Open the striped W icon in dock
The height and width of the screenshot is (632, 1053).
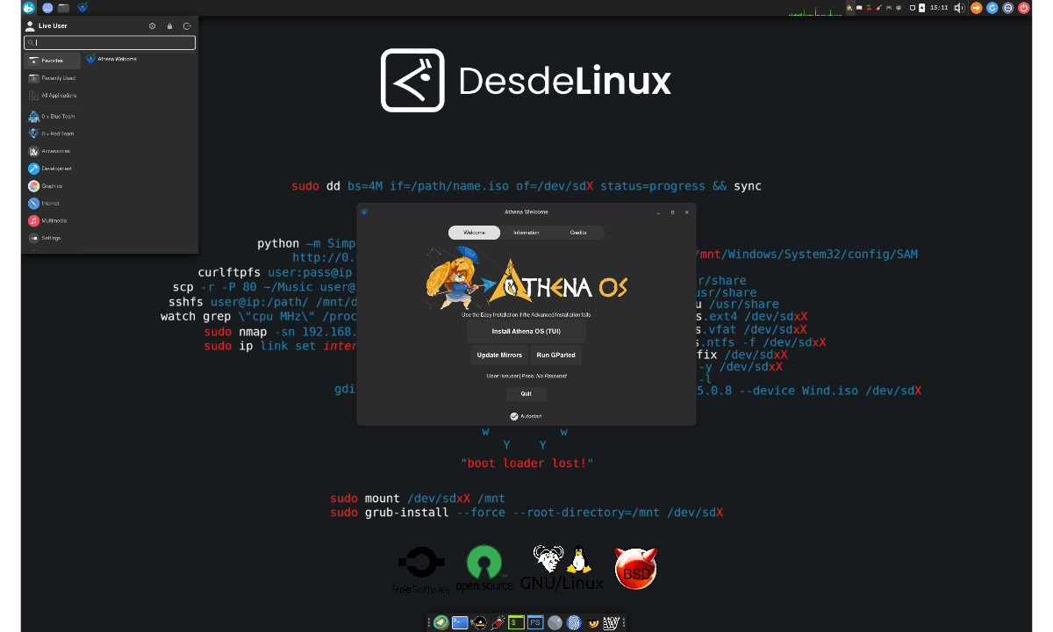tap(612, 622)
